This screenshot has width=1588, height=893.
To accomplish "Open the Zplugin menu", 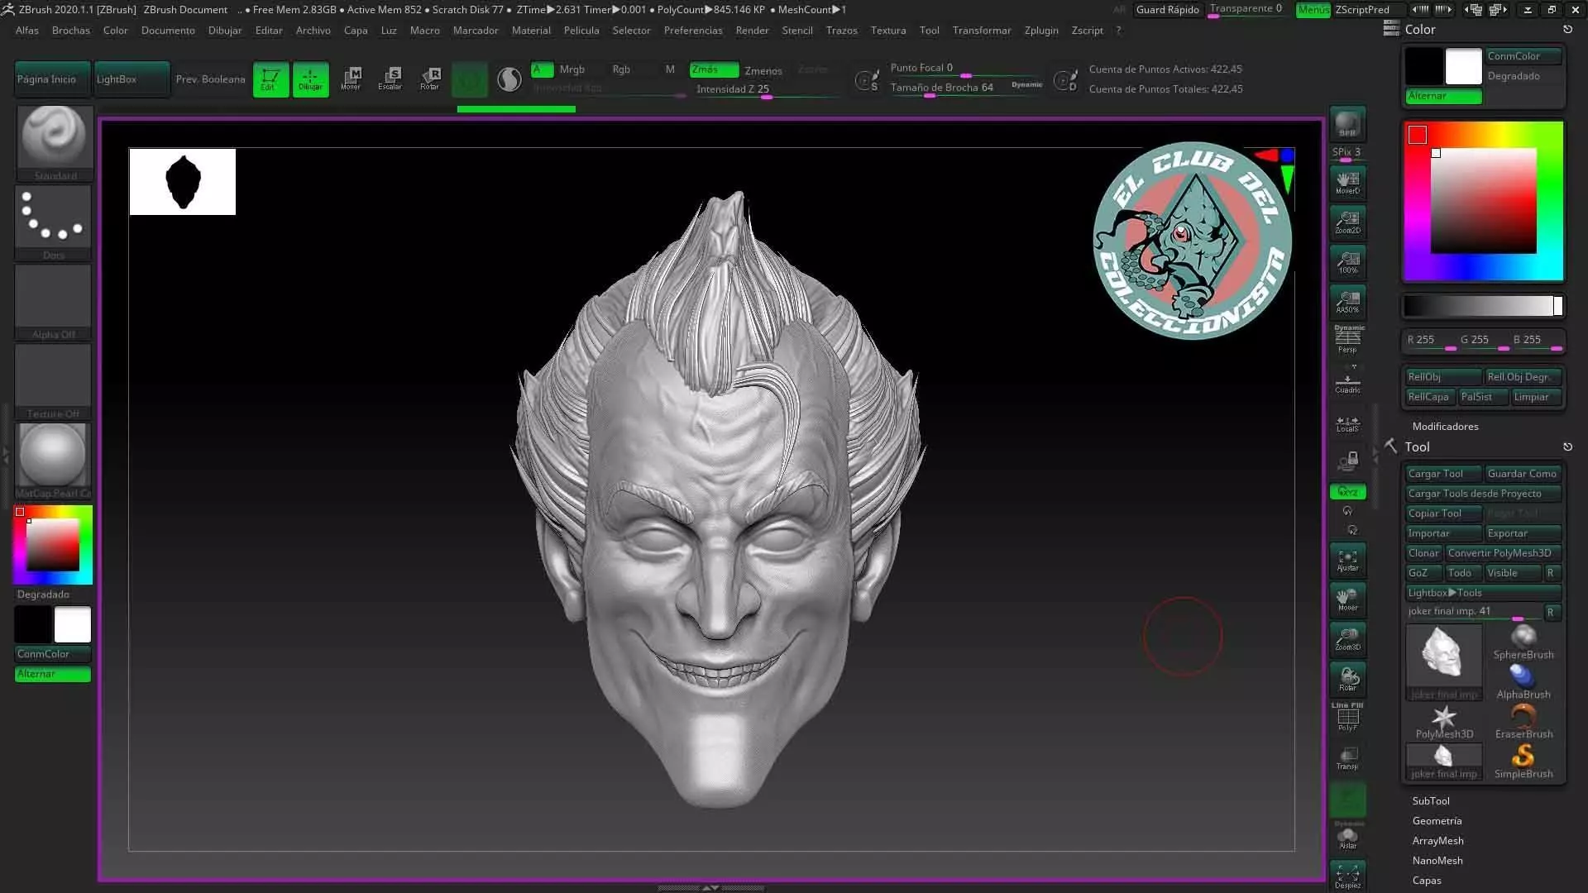I will [x=1041, y=31].
